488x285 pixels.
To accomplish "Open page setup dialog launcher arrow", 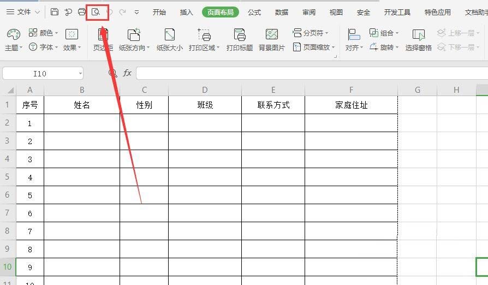I will coord(335,57).
